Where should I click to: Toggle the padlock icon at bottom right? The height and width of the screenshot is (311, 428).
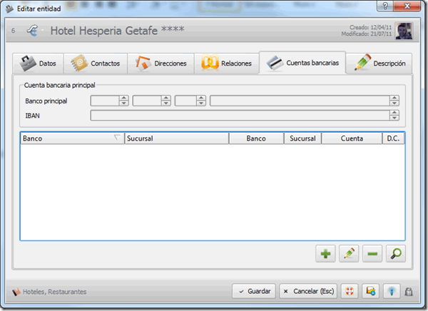[x=409, y=292]
